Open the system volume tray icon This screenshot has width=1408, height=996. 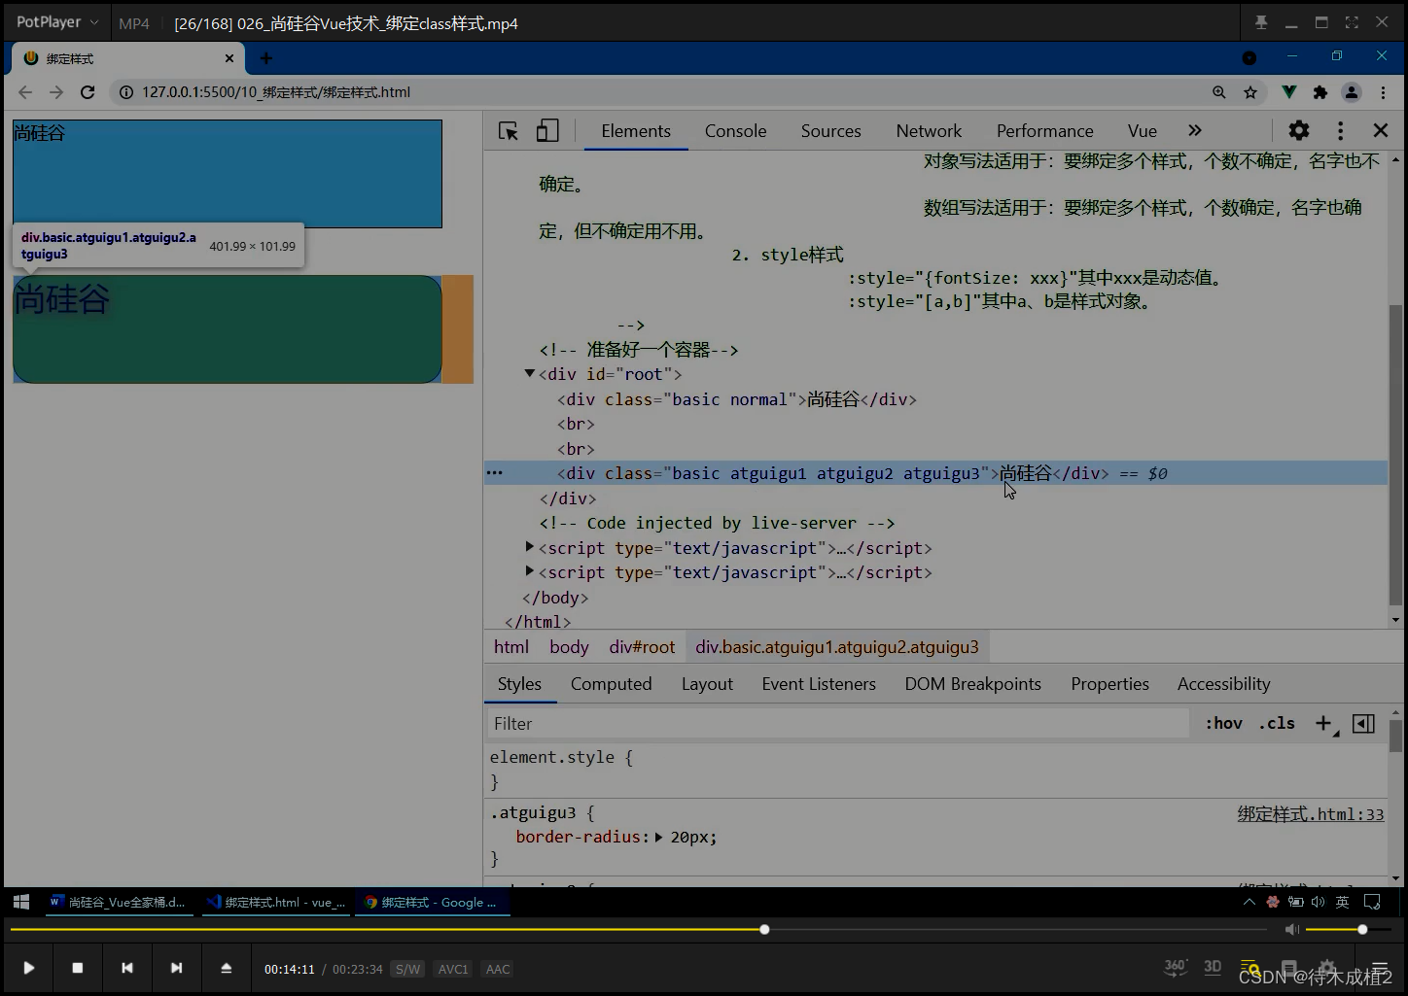click(1318, 902)
